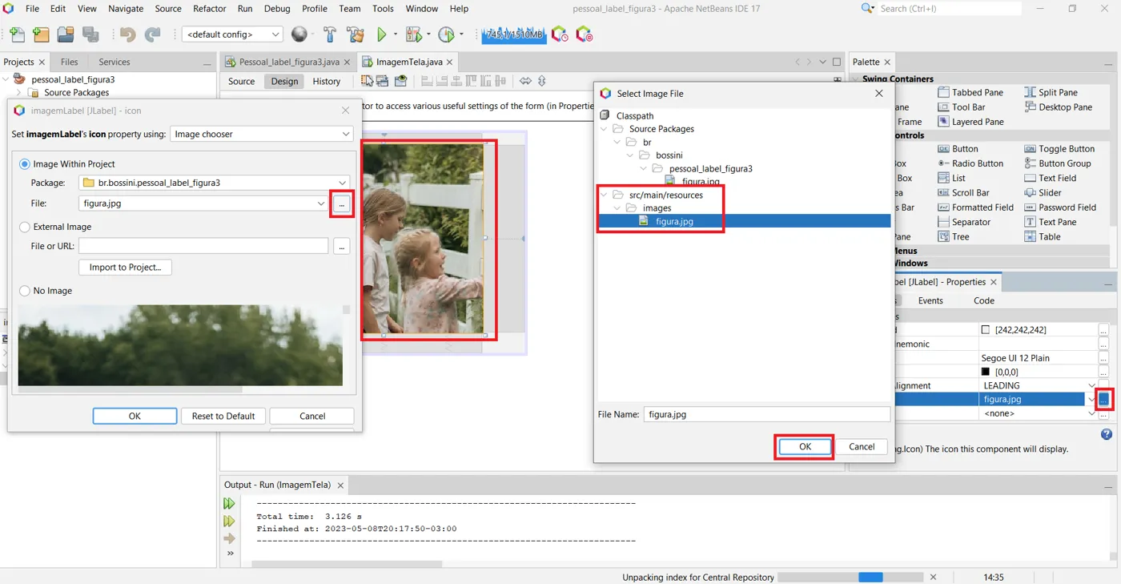
Task: Select the Image Within Project radio button
Action: click(25, 164)
